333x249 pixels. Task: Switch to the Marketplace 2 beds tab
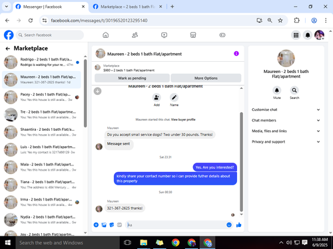click(x=128, y=7)
